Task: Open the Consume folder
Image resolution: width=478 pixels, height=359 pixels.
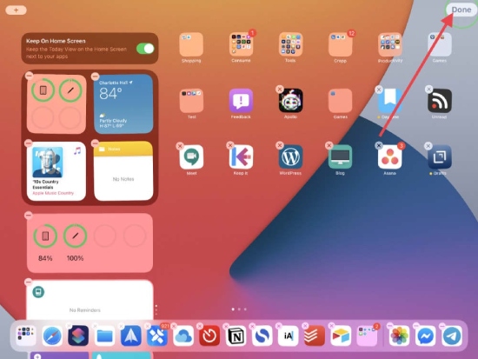Action: click(241, 44)
